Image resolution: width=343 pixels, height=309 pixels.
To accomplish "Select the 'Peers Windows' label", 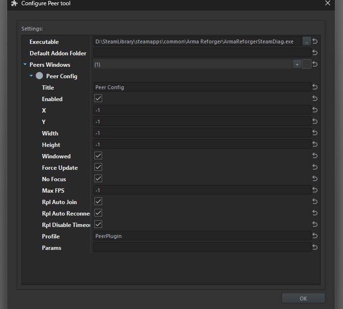I will pyautogui.click(x=50, y=65).
